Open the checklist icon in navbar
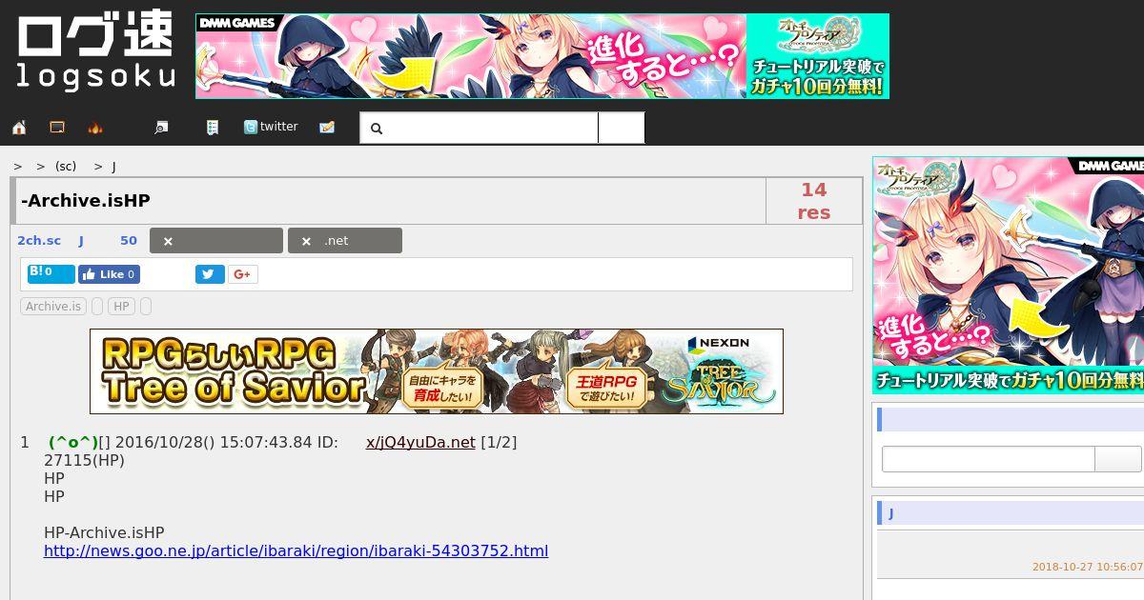The width and height of the screenshot is (1144, 600). pos(213,128)
